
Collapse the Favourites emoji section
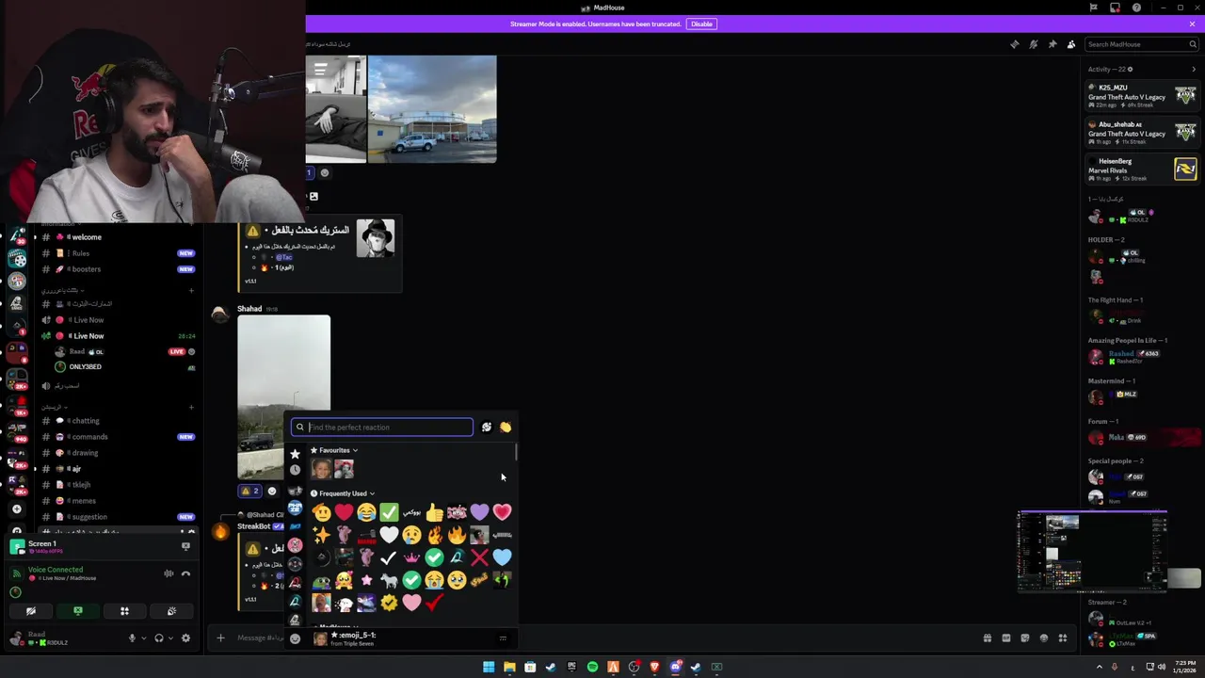click(334, 450)
